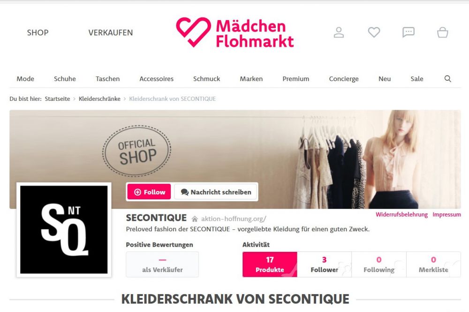Click the Mädchen Flohmarkt heart logo
This screenshot has width=469, height=312.
click(193, 32)
